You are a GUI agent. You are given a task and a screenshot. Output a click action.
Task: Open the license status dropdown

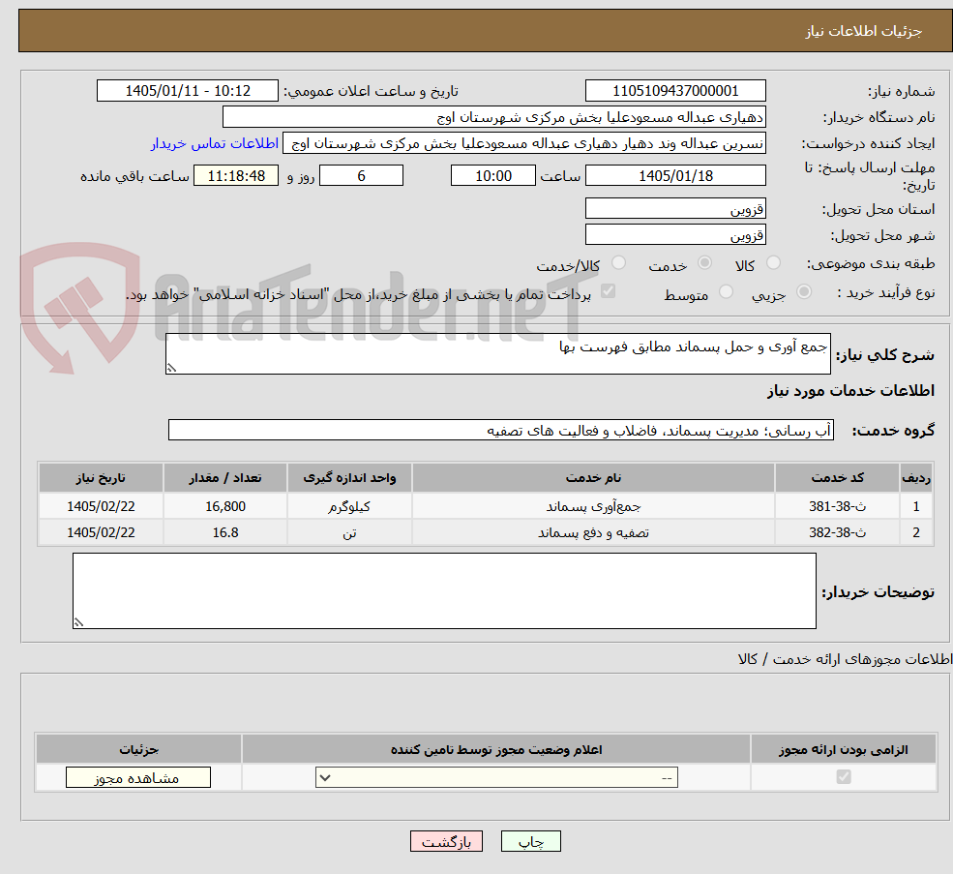point(496,777)
